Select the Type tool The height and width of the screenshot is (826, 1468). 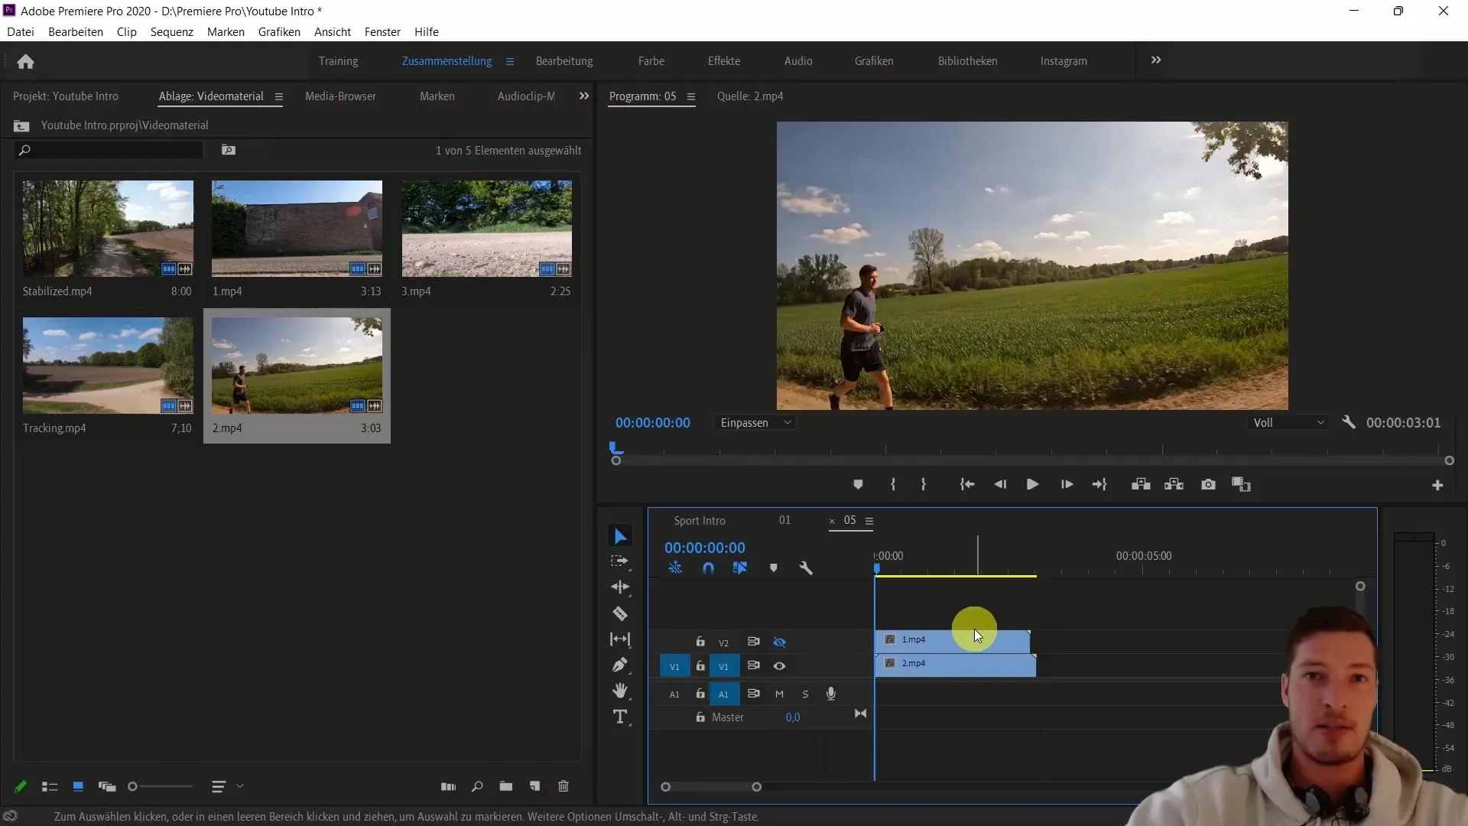tap(620, 717)
